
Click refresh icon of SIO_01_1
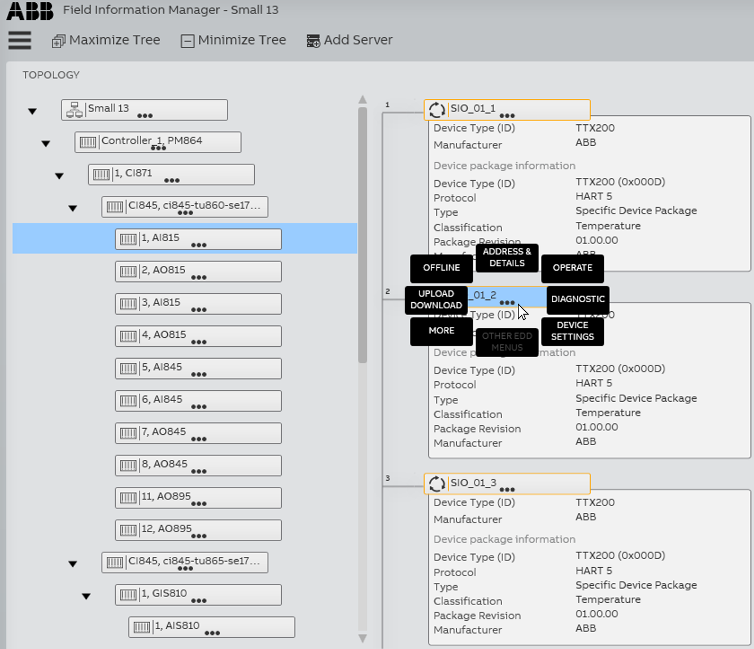(437, 110)
